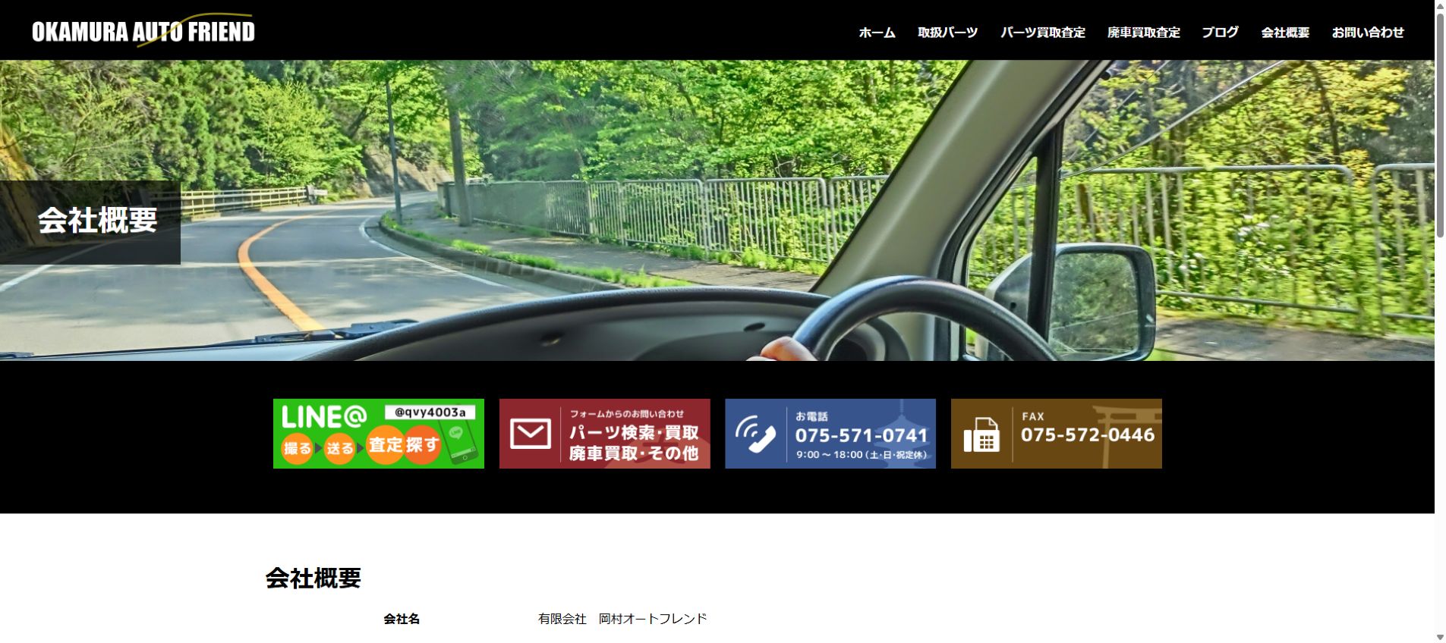
Task: Click the scrollbar up arrow
Action: (x=1440, y=6)
